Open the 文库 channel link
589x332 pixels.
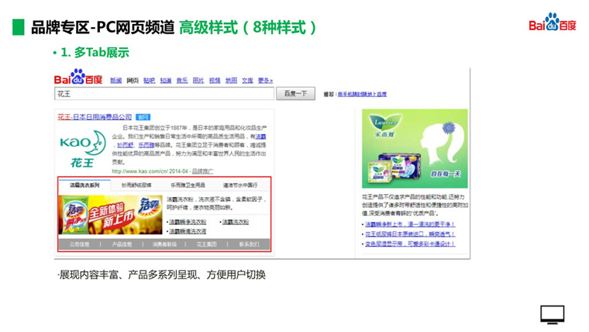click(247, 81)
